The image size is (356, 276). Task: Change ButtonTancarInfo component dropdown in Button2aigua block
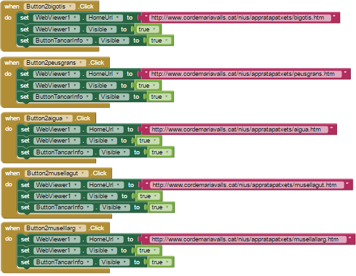click(63, 152)
